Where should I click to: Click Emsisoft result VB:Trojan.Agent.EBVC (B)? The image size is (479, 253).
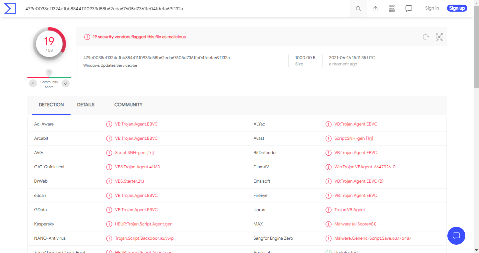tap(359, 181)
